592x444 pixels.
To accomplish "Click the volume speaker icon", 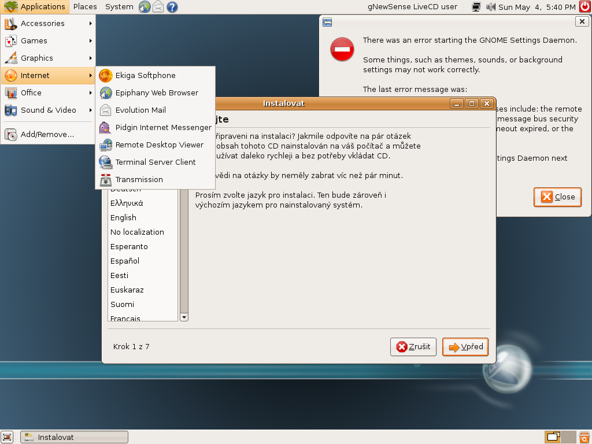I will [490, 7].
